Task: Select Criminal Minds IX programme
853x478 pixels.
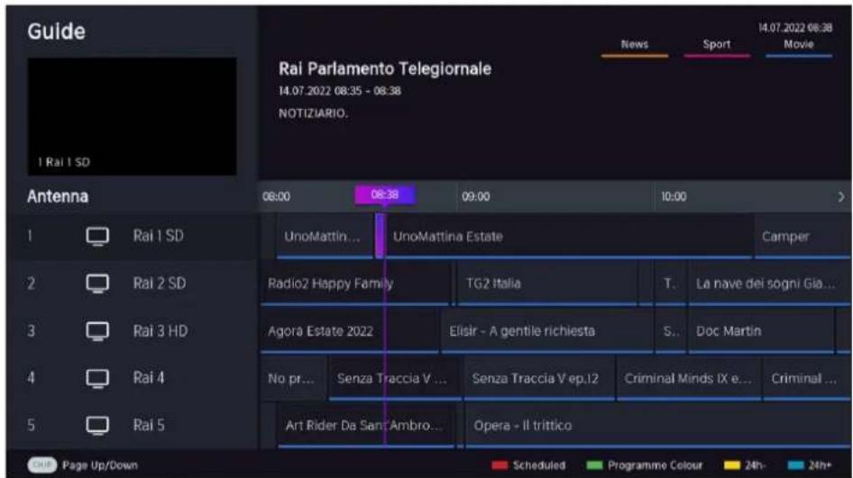Action: pos(689,378)
